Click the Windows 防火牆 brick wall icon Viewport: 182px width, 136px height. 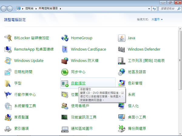(x=65, y=61)
